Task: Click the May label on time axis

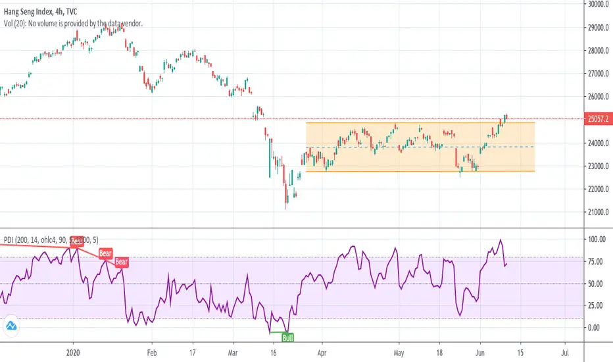Action: (x=399, y=353)
